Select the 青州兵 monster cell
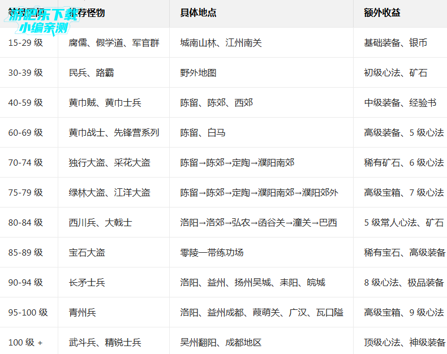Image resolution: width=447 pixels, height=354 pixels. pyautogui.click(x=82, y=313)
